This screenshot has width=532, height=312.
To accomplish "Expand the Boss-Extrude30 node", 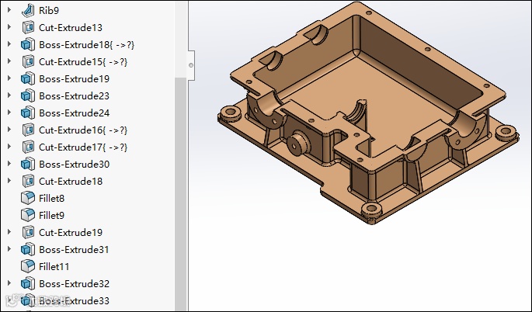I will 9,164.
